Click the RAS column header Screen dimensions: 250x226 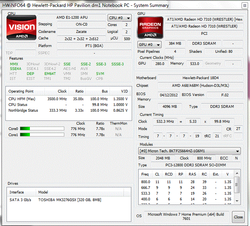click(192, 174)
